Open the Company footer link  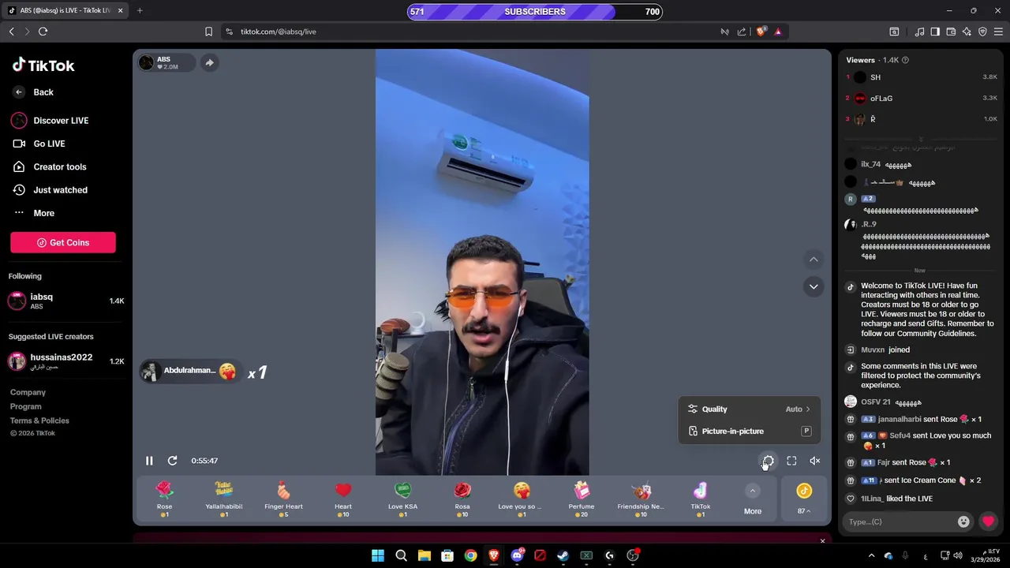pos(28,392)
